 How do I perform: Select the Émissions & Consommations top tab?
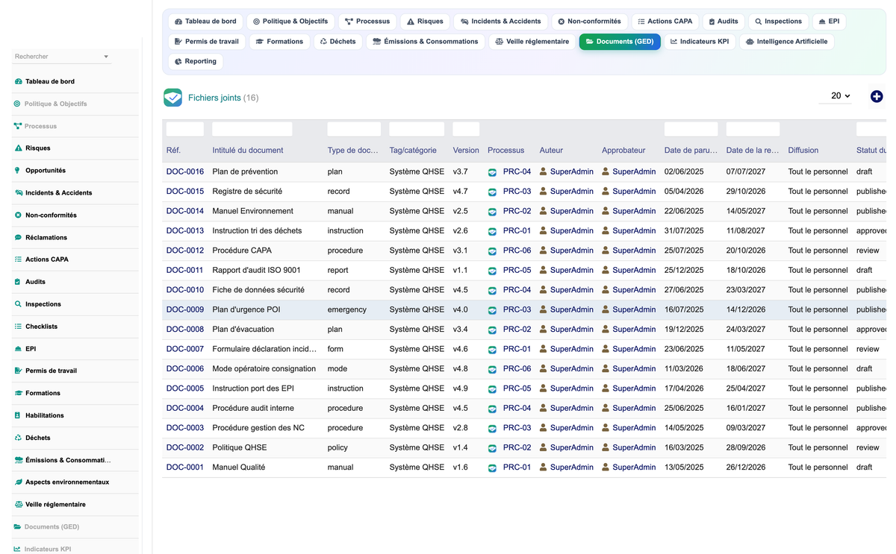click(x=425, y=42)
